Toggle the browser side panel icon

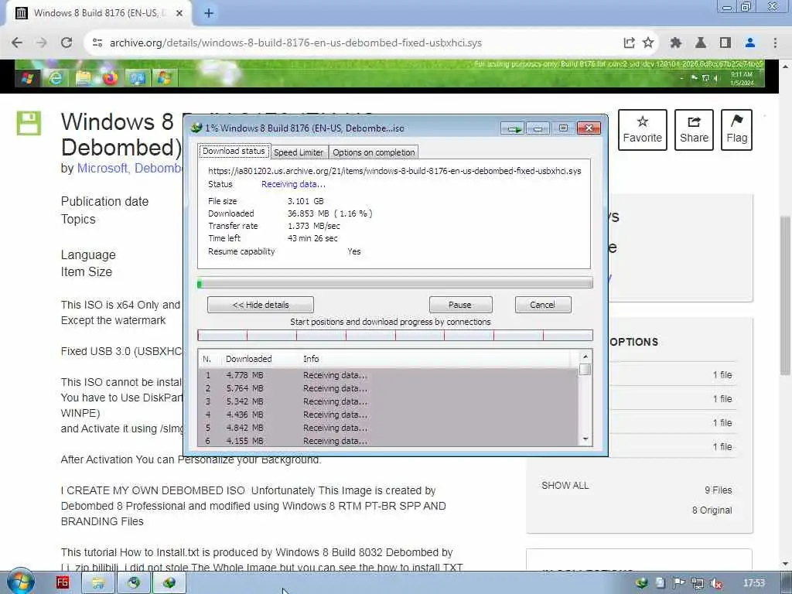coord(725,43)
